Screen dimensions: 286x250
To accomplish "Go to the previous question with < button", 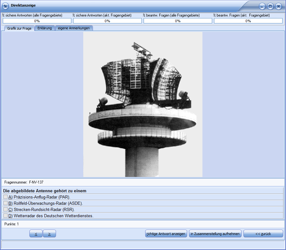I will pyautogui.click(x=36, y=234).
